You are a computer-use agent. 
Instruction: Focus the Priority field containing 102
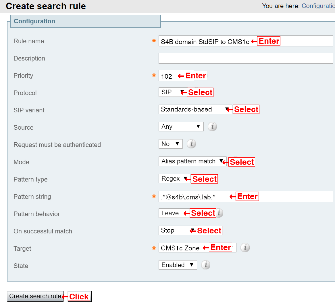tap(176, 75)
